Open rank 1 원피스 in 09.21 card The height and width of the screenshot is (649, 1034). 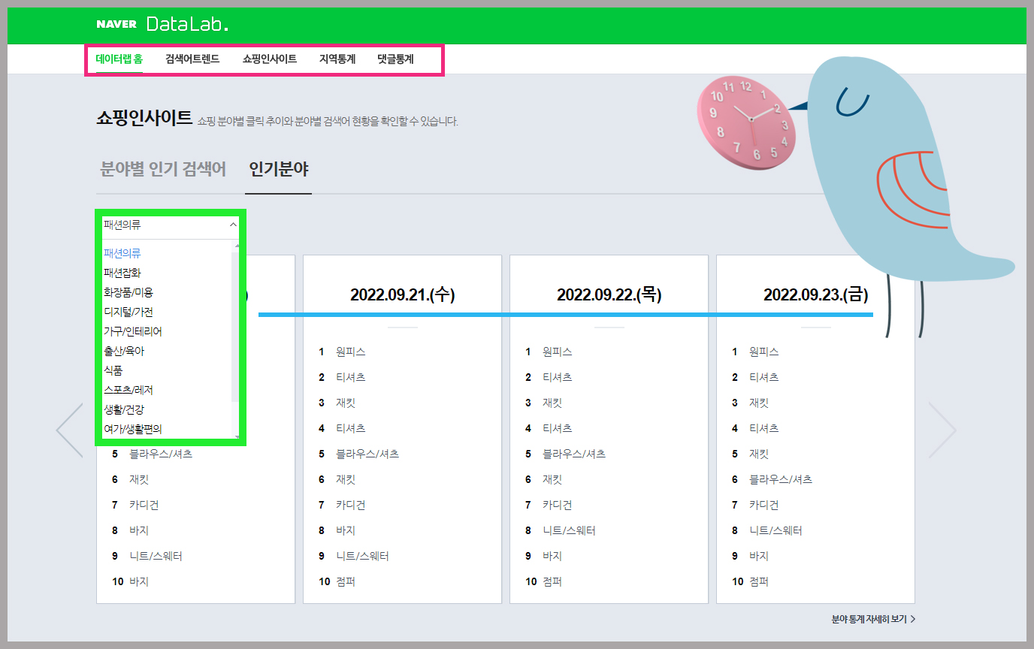351,352
